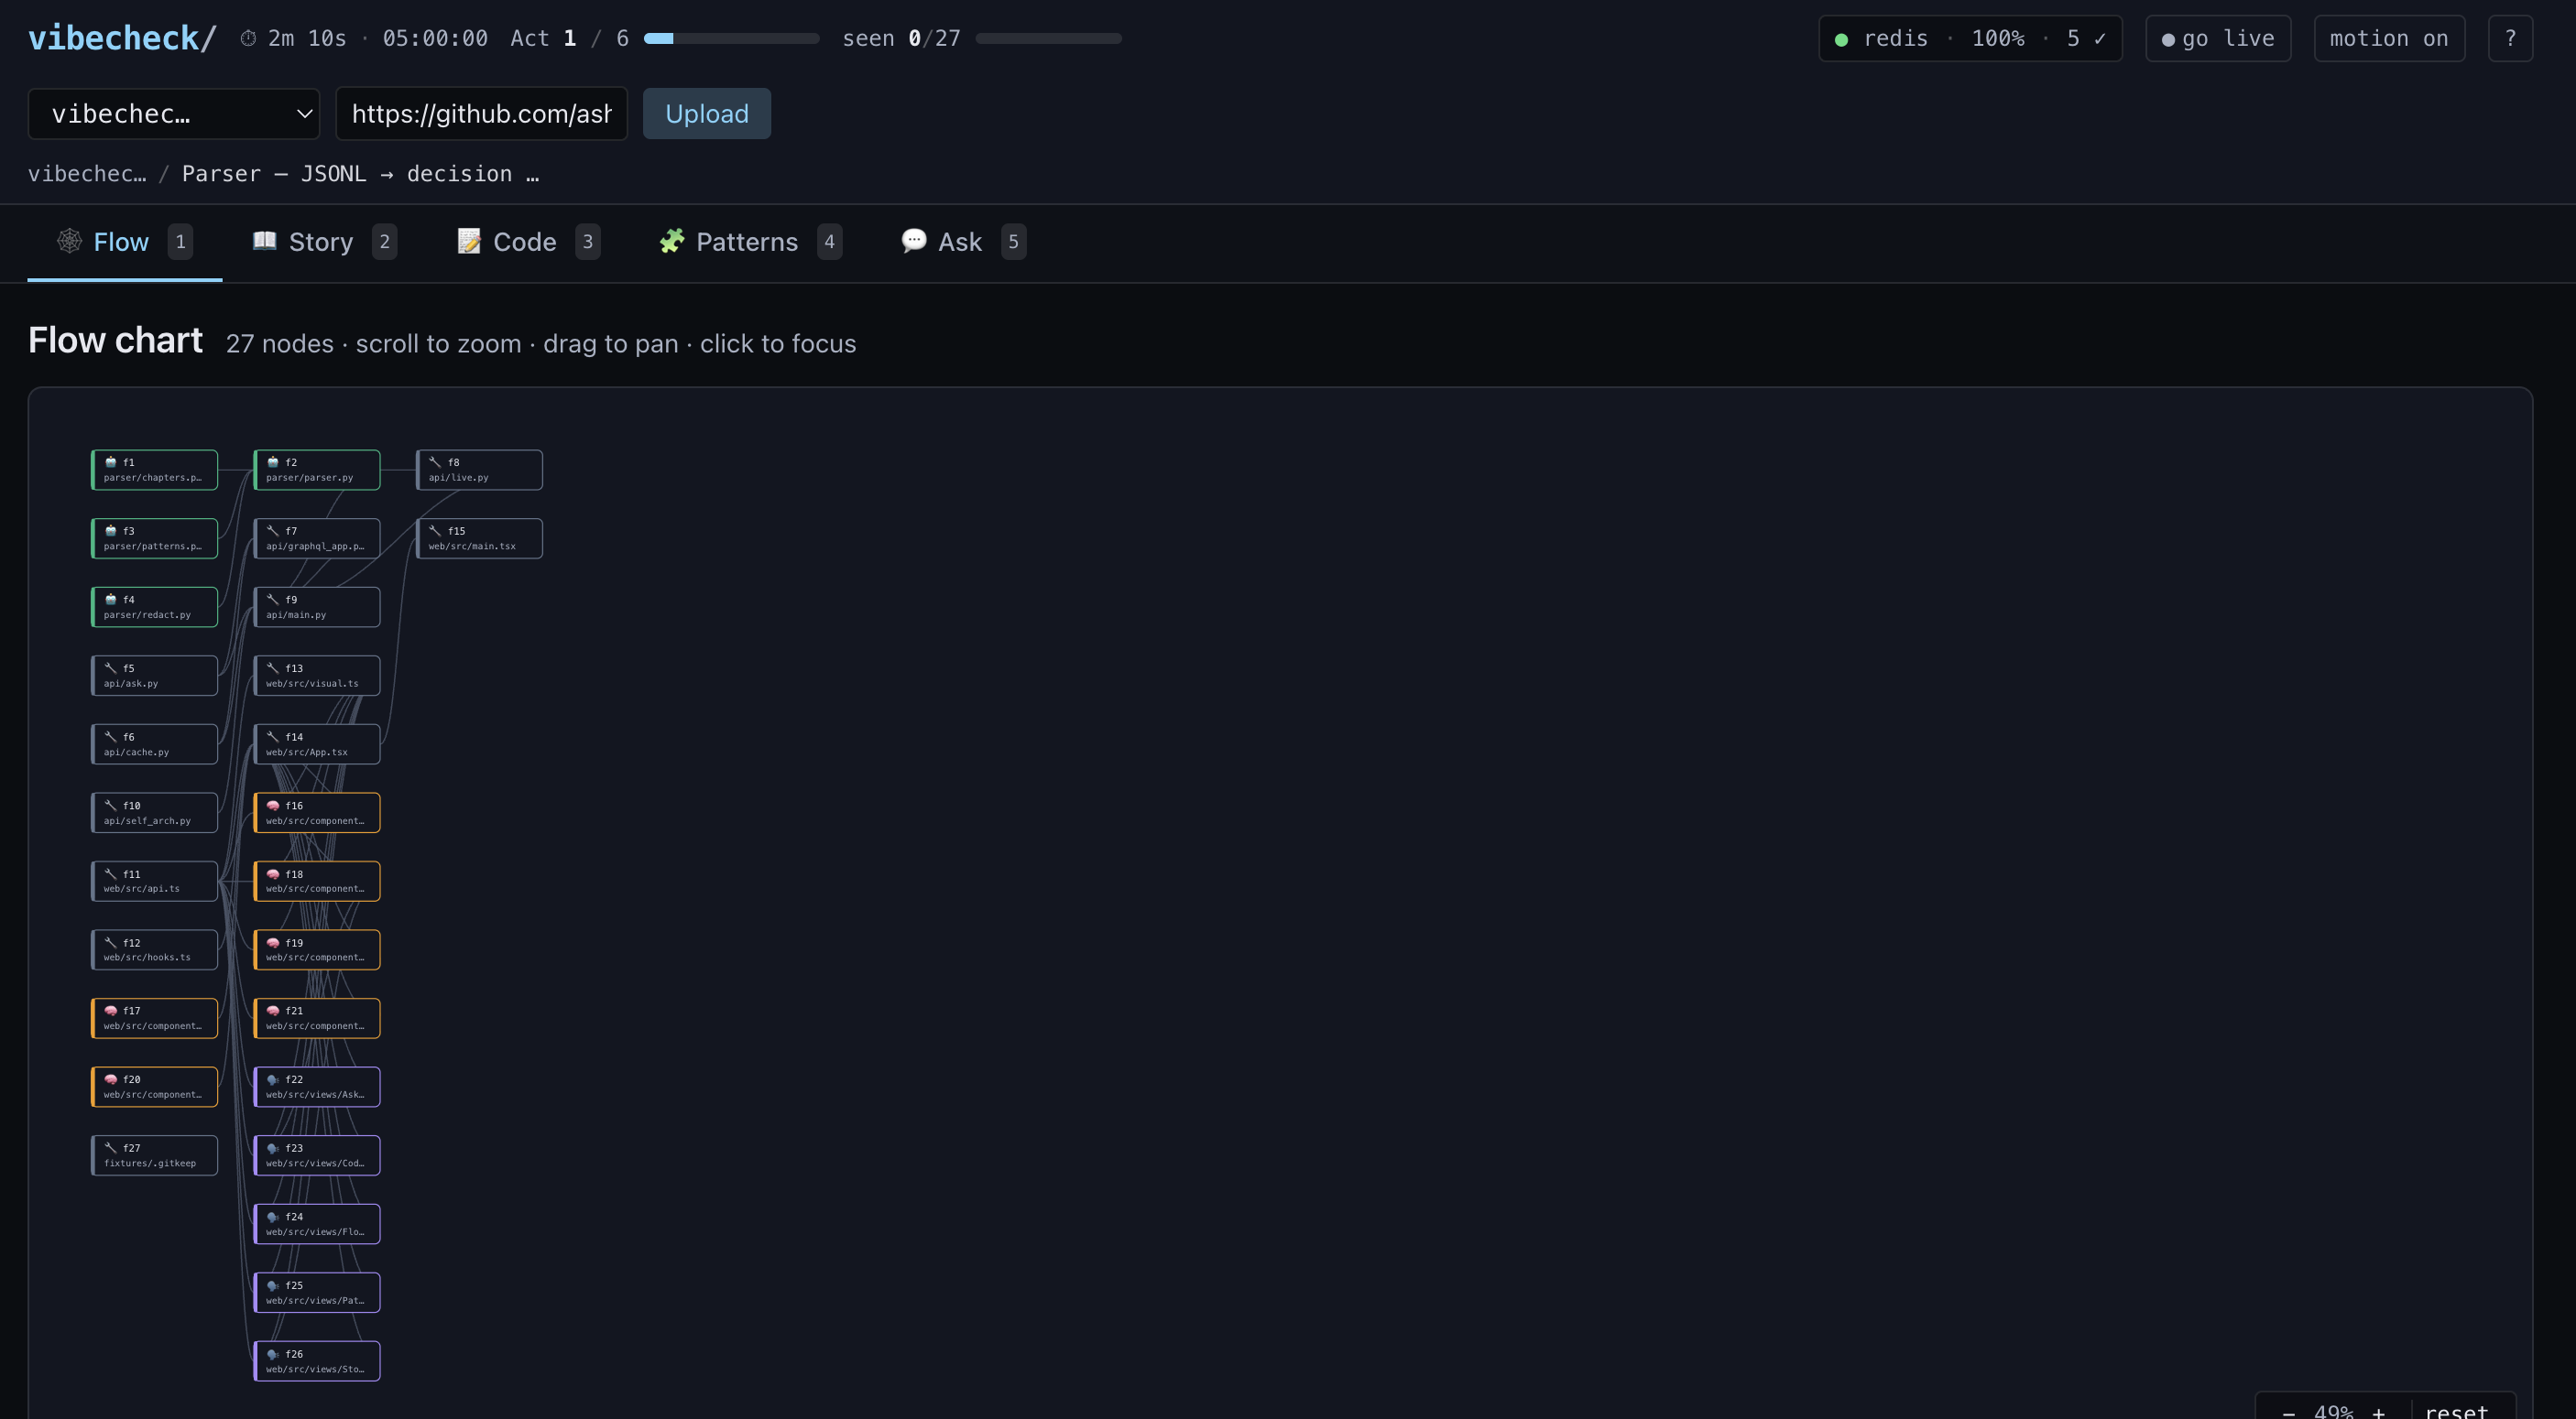Click the 'web/src/hooks.ts' label on node f12
Screen dimensions: 2576x1419
[147, 958]
